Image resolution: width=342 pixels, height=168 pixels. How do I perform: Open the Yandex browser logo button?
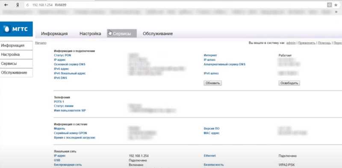click(x=18, y=5)
